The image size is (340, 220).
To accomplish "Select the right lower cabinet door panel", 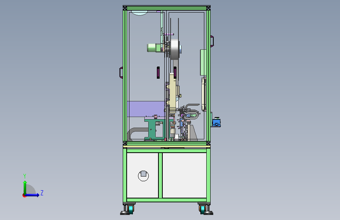I will coord(184,175).
